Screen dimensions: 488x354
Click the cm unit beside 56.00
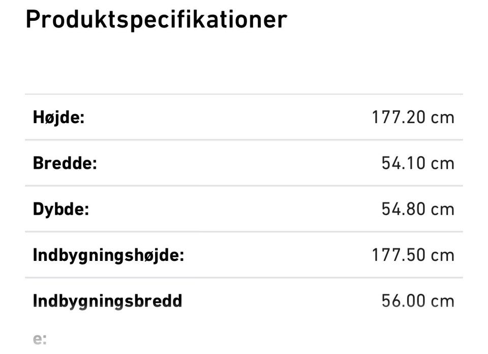(x=442, y=301)
